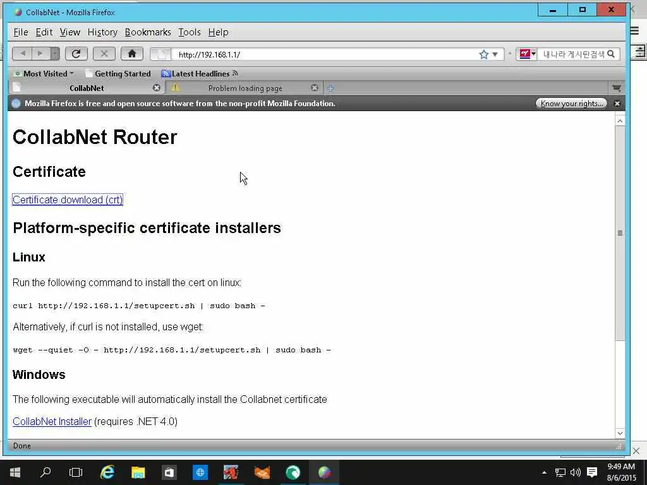Image resolution: width=647 pixels, height=485 pixels.
Task: Open the Store icon on the taskbar
Action: 169,472
